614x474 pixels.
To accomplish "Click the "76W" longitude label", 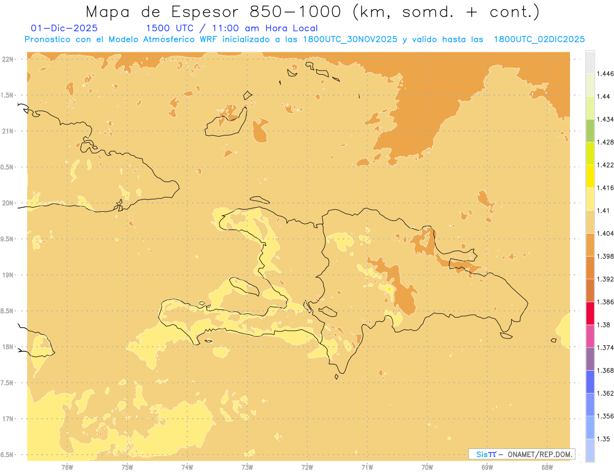I will pos(67,467).
